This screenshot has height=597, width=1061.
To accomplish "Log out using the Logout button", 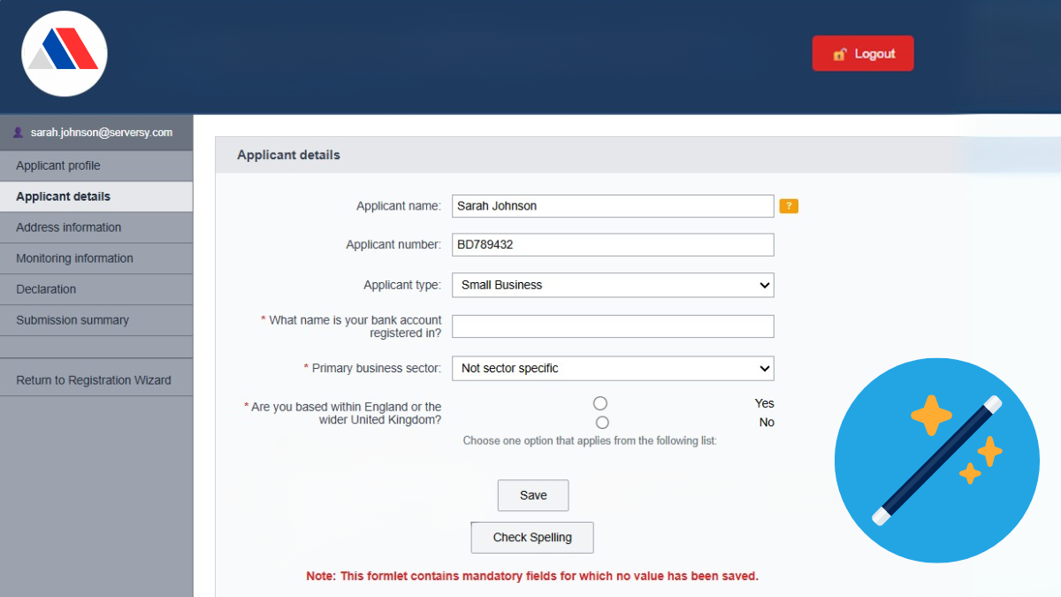I will (863, 54).
